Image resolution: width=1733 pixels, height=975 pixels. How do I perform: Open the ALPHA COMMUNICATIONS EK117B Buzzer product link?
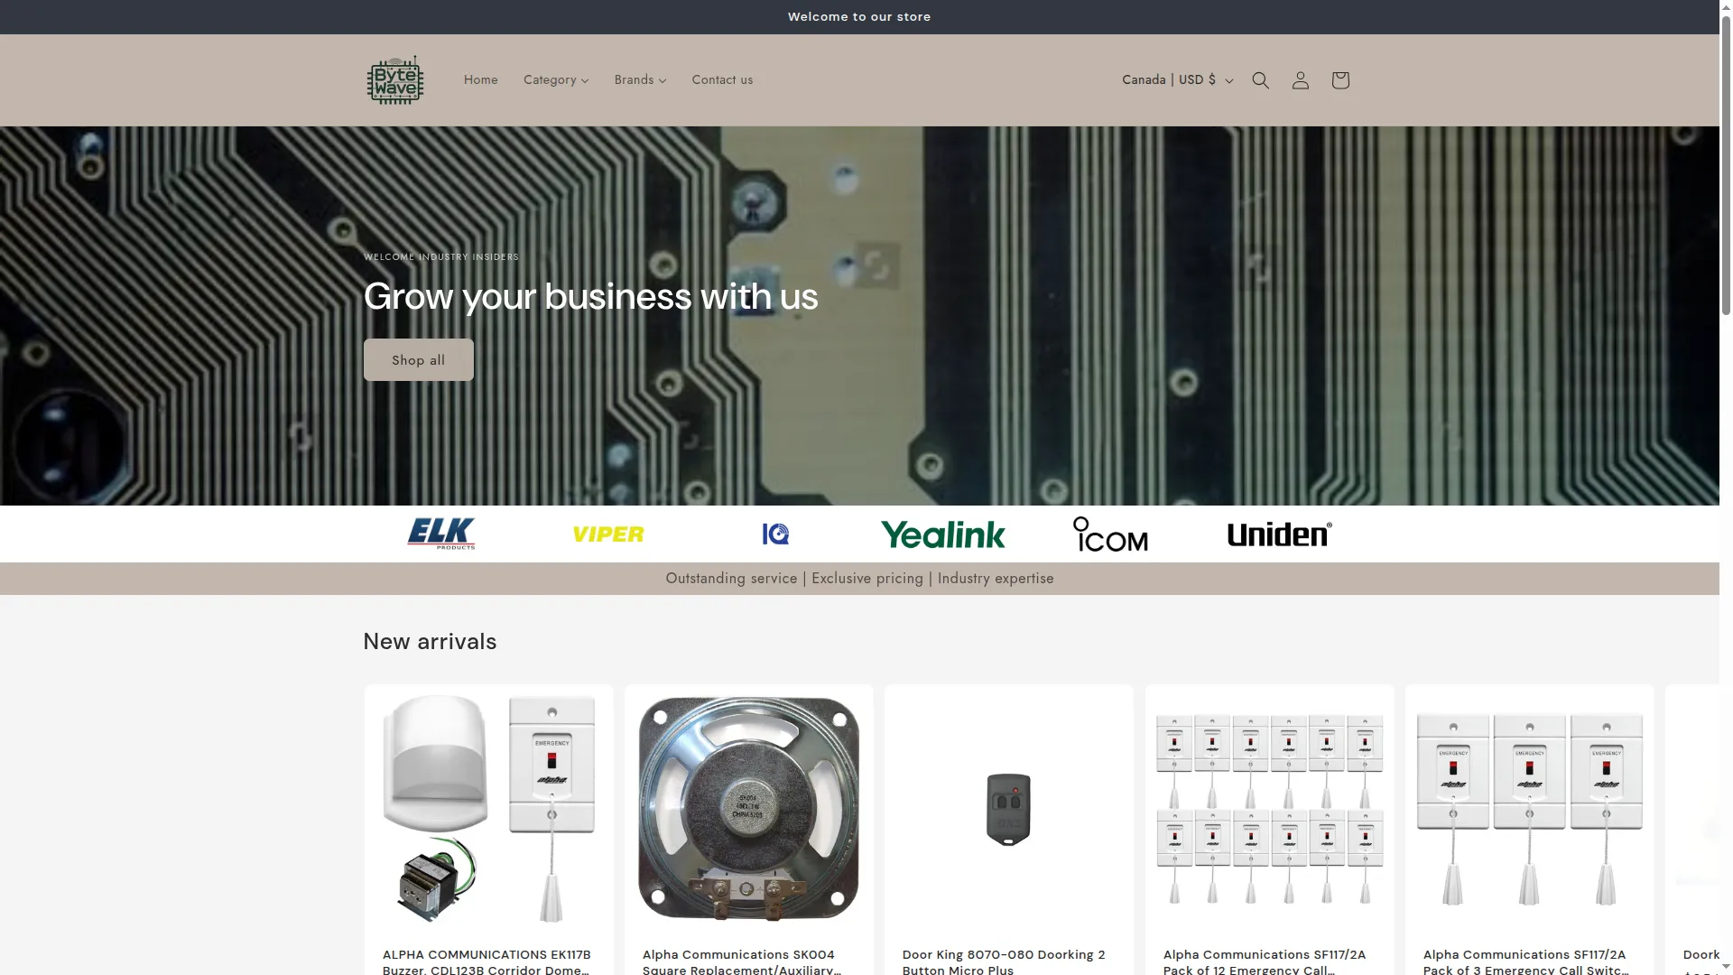487,961
